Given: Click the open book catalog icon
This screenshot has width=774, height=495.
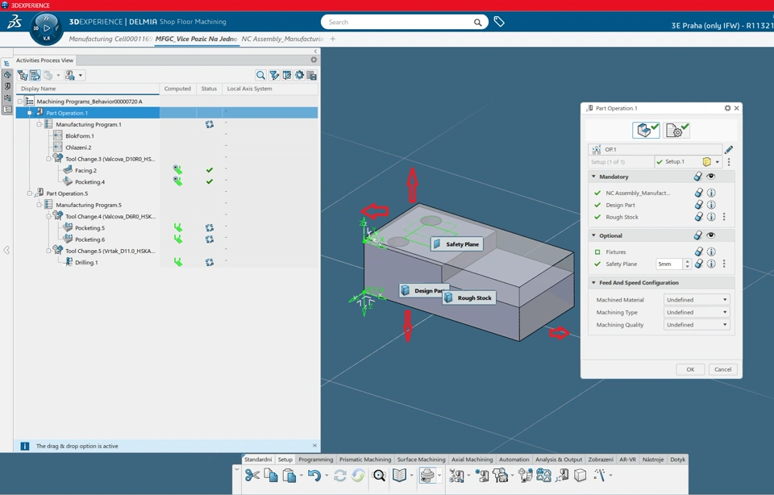Looking at the screenshot, I should pyautogui.click(x=399, y=476).
